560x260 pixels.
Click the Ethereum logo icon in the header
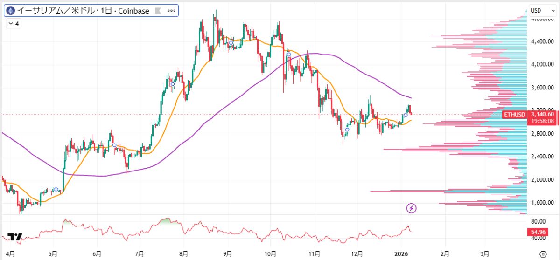pyautogui.click(x=10, y=10)
